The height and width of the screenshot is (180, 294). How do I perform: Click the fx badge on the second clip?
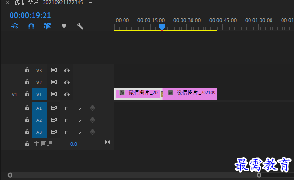(x=170, y=93)
